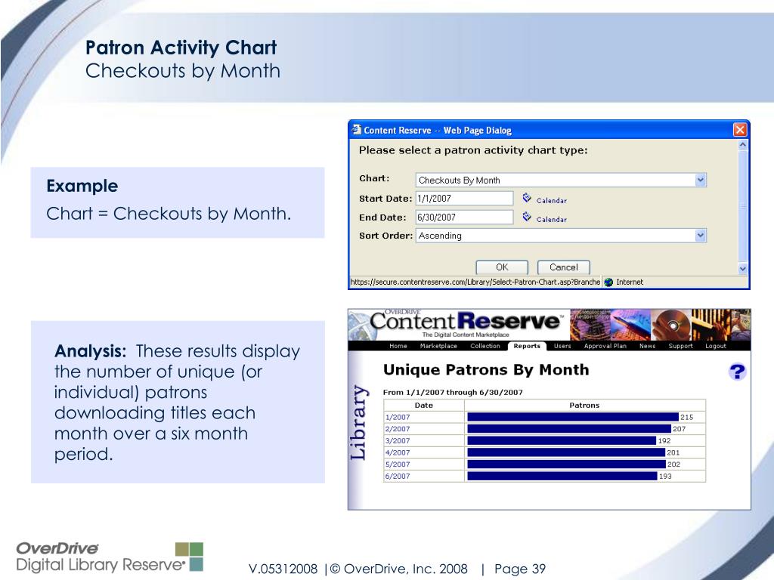This screenshot has height=580, width=774.
Task: Open the Users menu item
Action: [x=562, y=346]
